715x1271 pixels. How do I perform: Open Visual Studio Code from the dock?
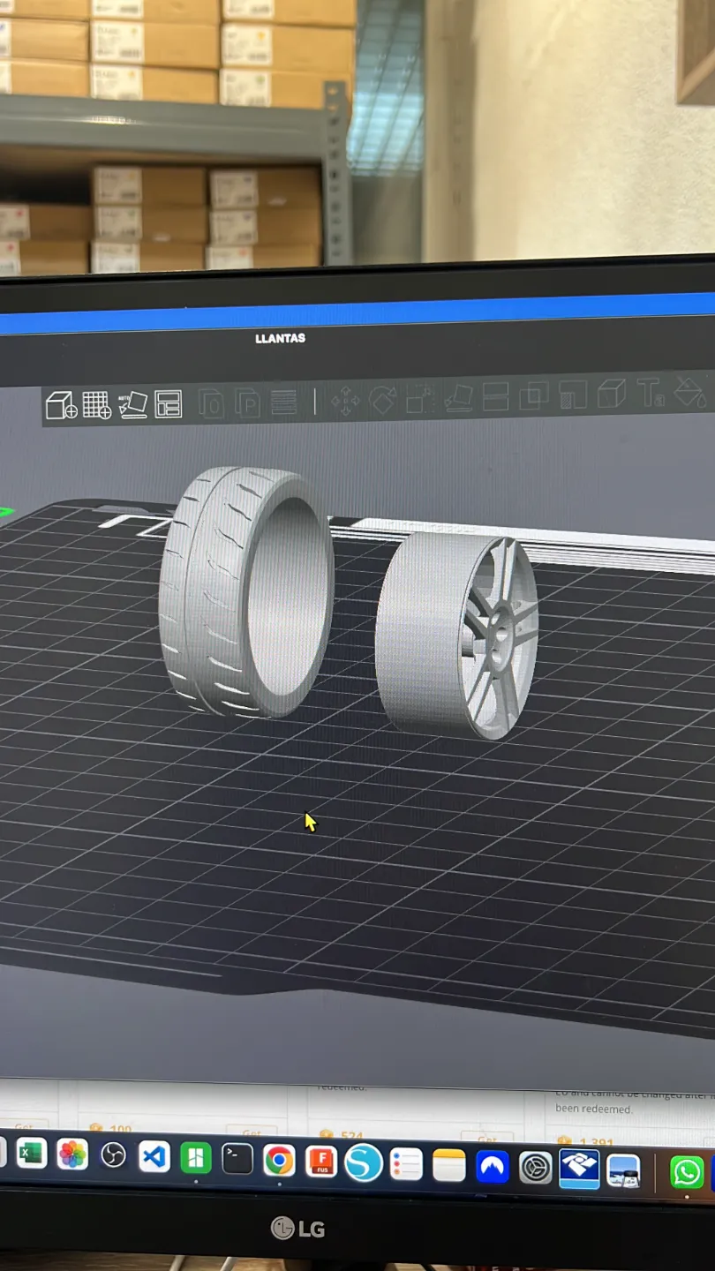point(154,1156)
